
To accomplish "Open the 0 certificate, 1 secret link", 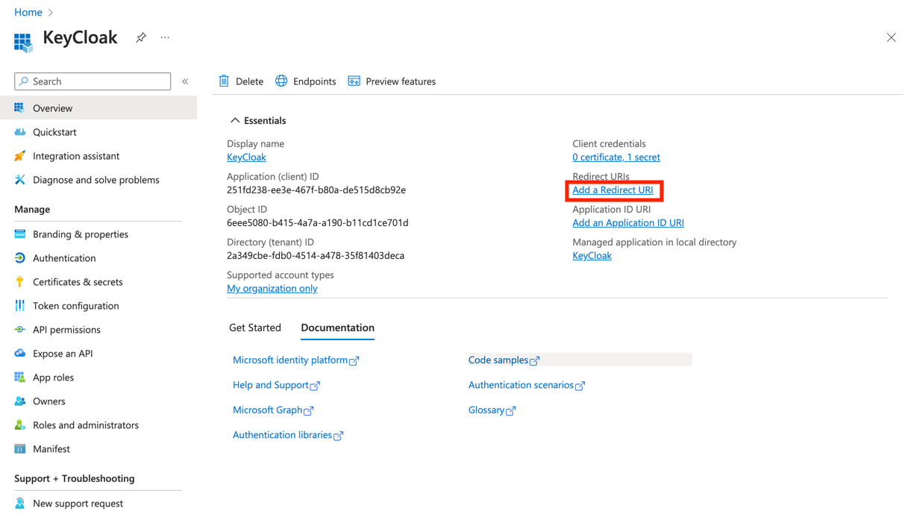I will [x=616, y=157].
